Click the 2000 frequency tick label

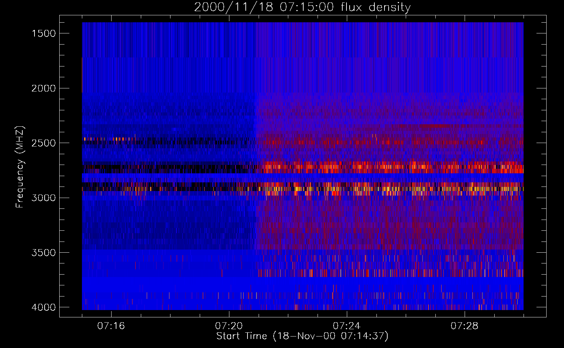click(x=44, y=88)
